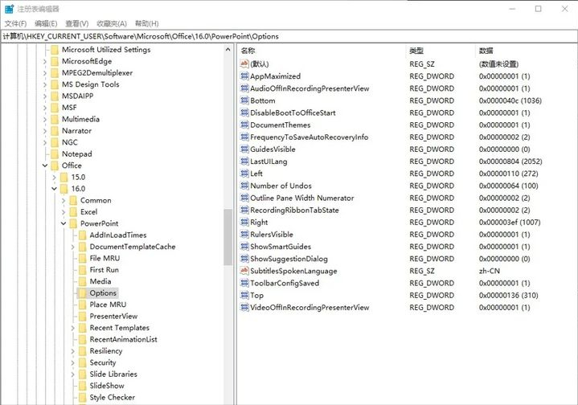Click the Left DWORD value icon
The image size is (578, 405).
(244, 174)
